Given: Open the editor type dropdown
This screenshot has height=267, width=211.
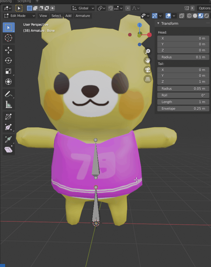Looking at the screenshot, I should click(8, 8).
